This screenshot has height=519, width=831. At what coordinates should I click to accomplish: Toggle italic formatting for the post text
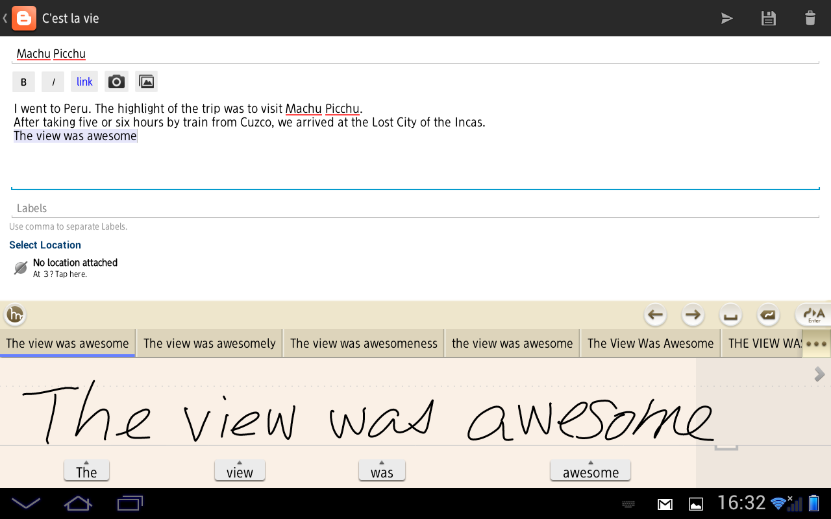[53, 81]
